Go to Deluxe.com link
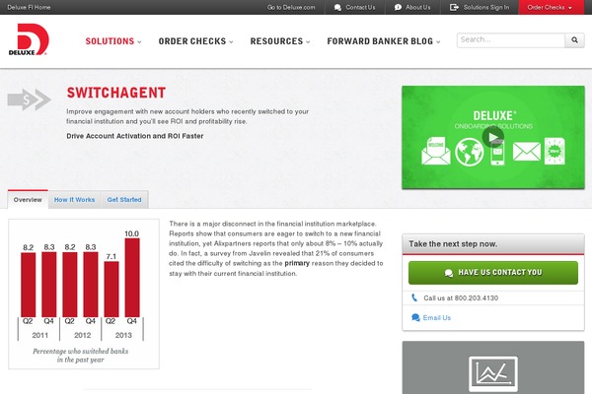The width and height of the screenshot is (592, 394). [291, 7]
